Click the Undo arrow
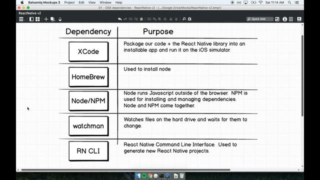The width and height of the screenshot is (320, 180). click(120, 19)
